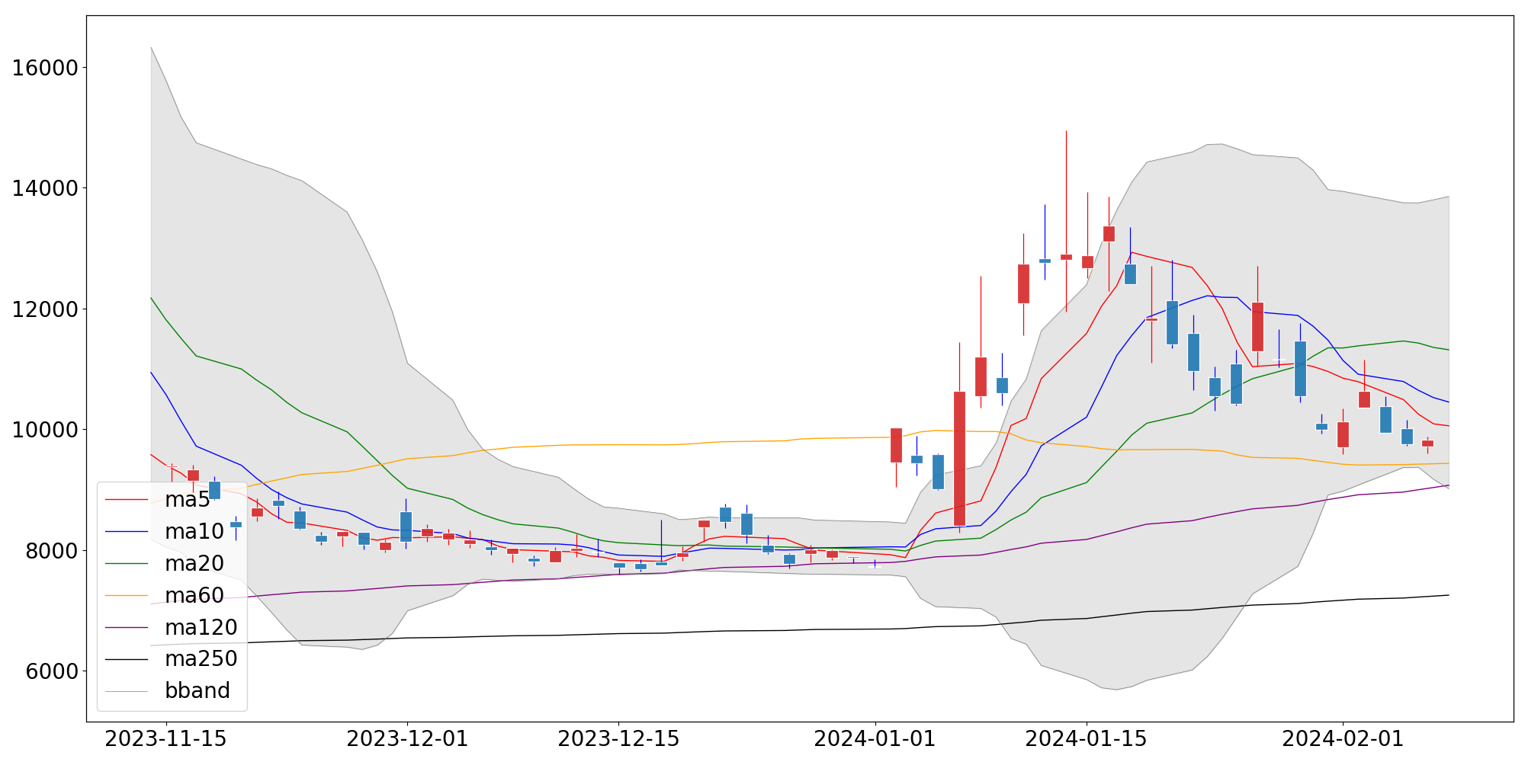
Task: Click the 6000 y-axis label
Action: click(52, 671)
